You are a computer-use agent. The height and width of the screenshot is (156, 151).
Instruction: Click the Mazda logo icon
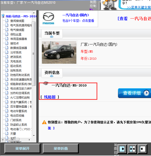[48, 18]
